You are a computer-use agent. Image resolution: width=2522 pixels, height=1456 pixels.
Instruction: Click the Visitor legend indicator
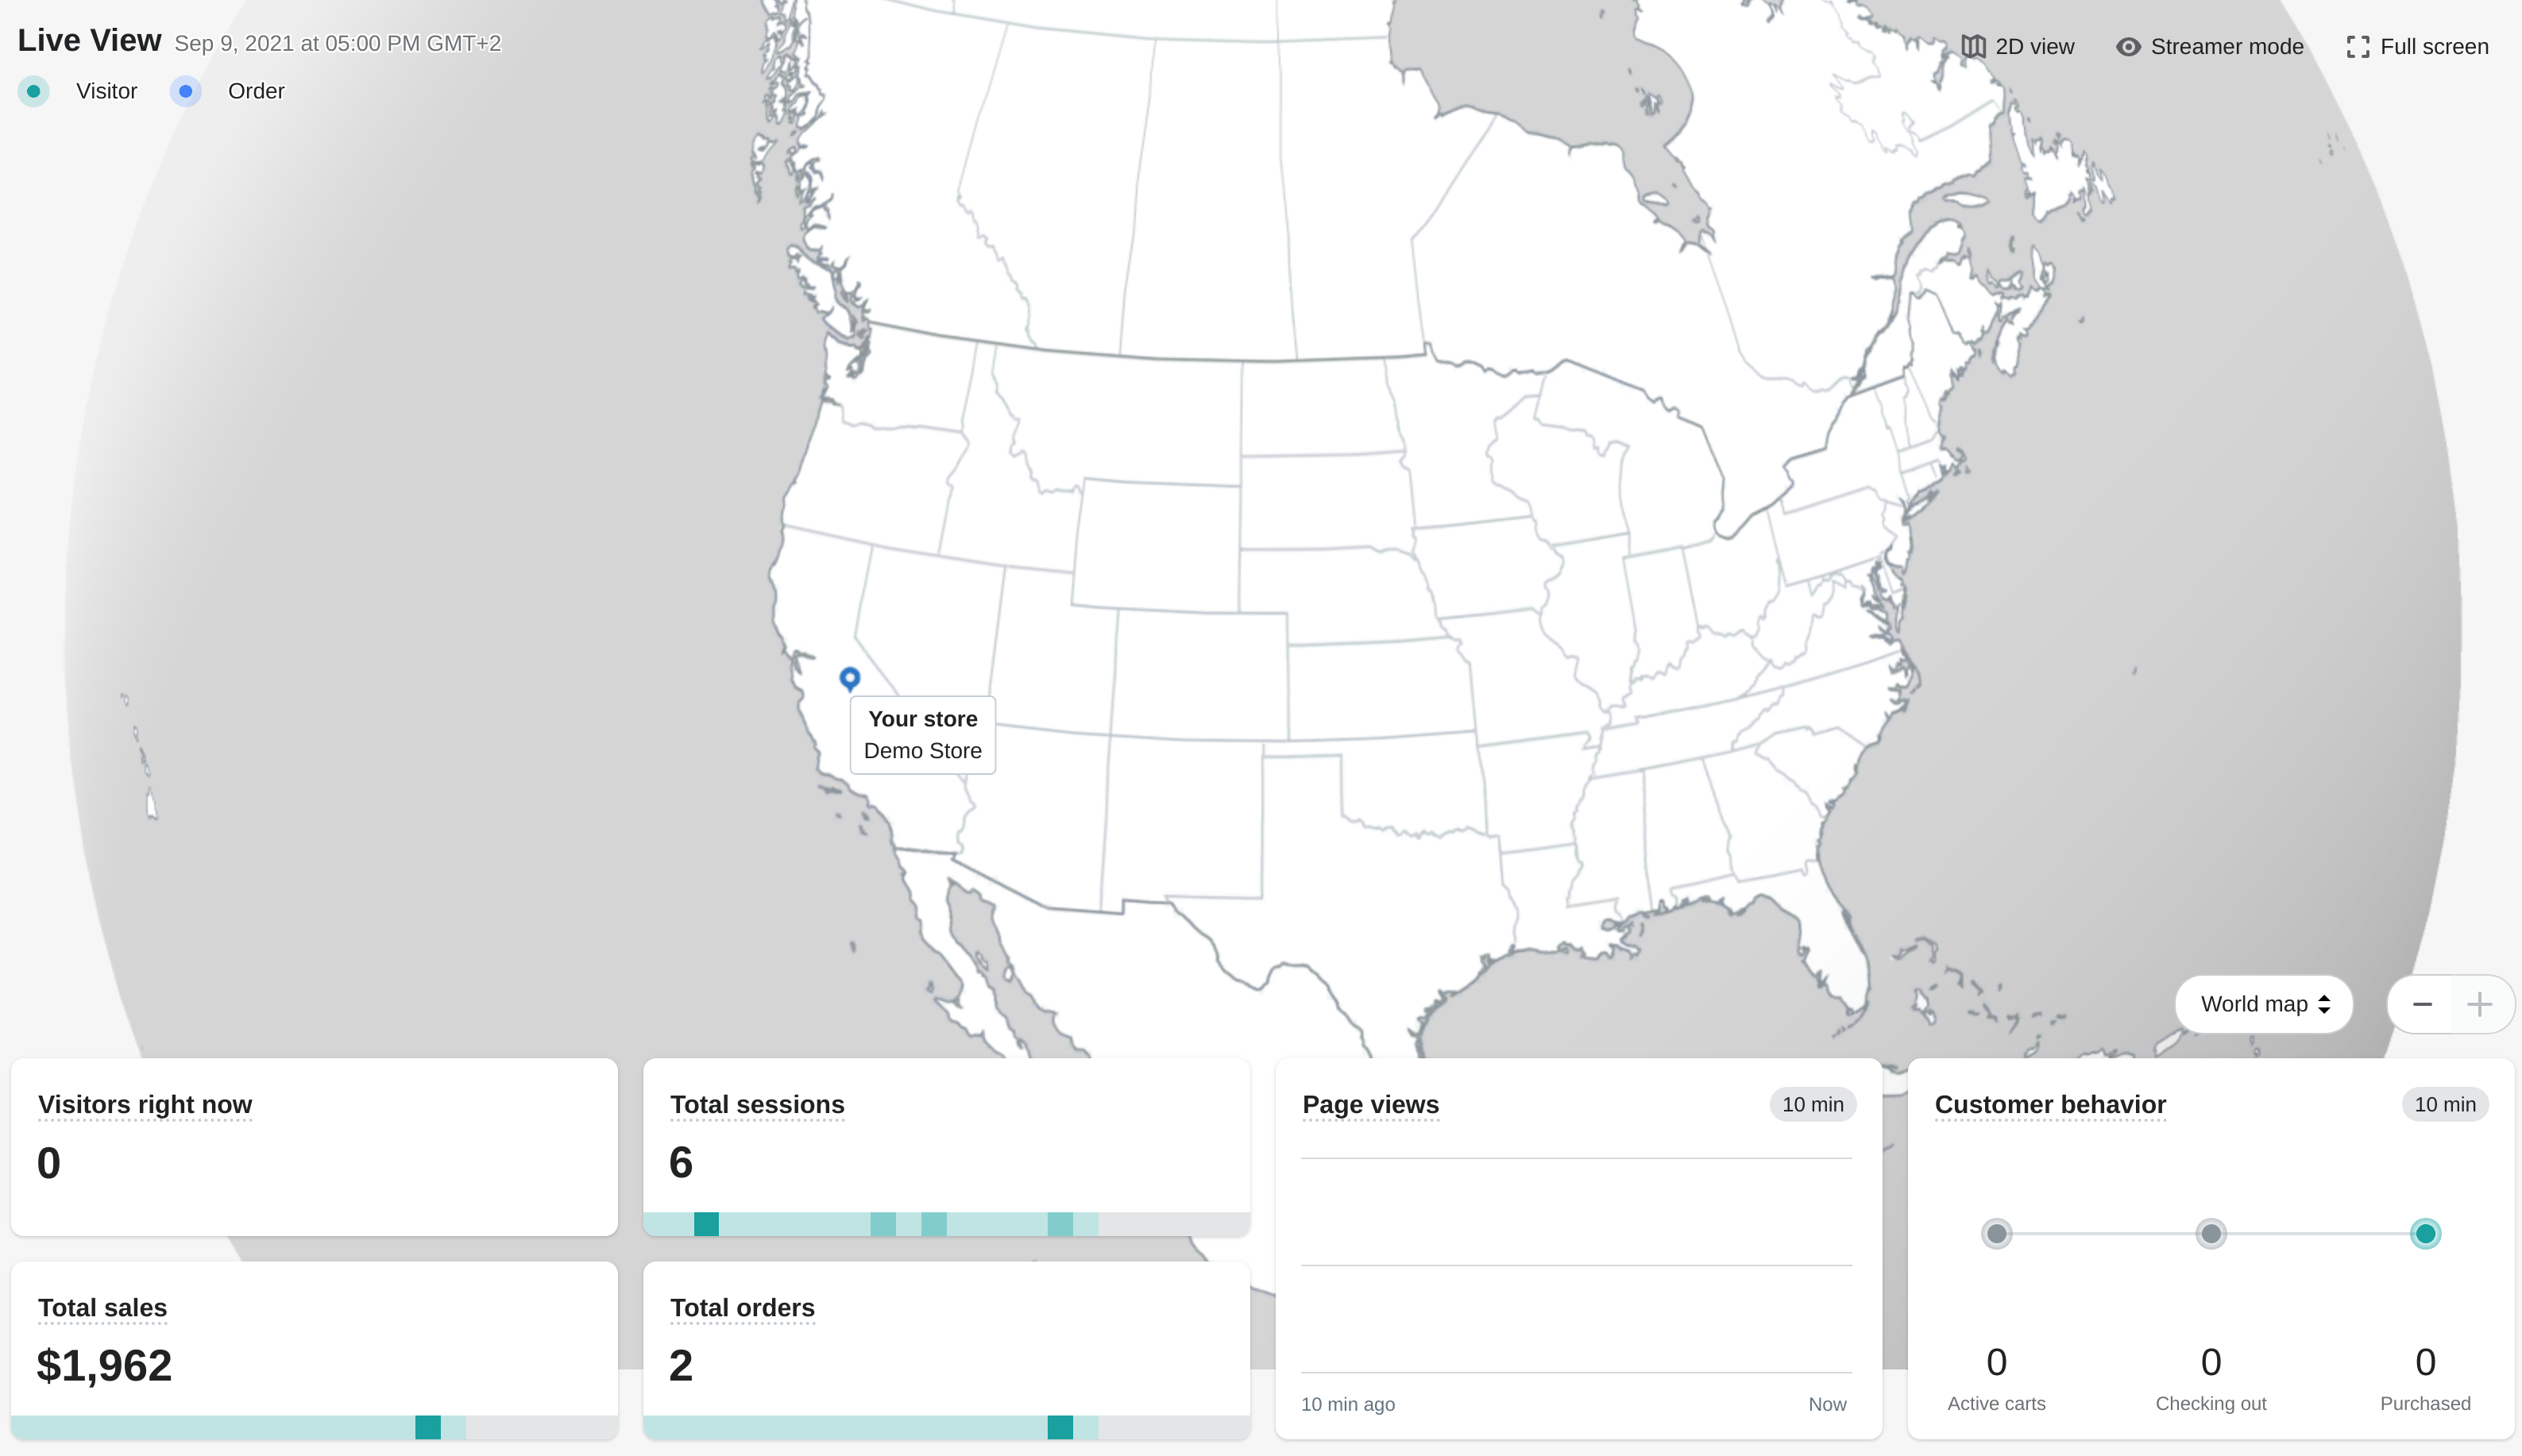(35, 91)
